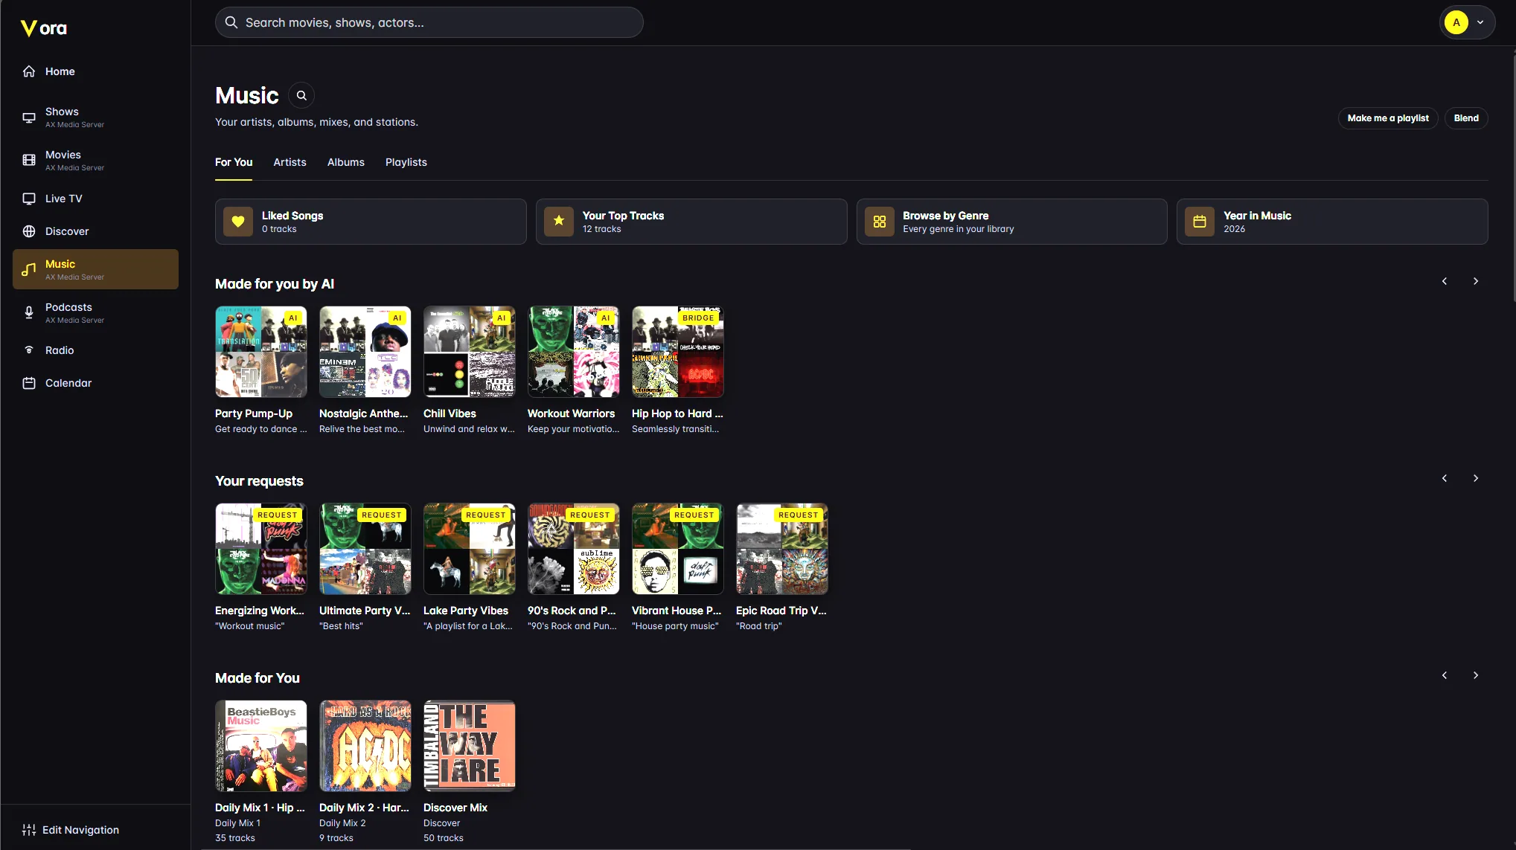The height and width of the screenshot is (850, 1516).
Task: Open Browse by Genre card title
Action: point(946,216)
